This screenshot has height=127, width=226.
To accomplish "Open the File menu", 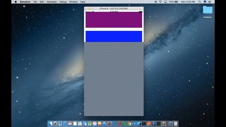I will tap(35, 2).
